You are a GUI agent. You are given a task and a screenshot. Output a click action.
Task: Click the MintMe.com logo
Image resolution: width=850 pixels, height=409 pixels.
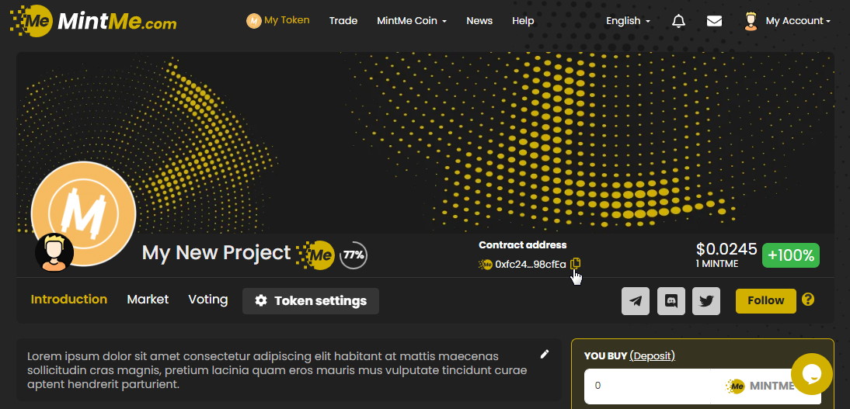pos(93,21)
